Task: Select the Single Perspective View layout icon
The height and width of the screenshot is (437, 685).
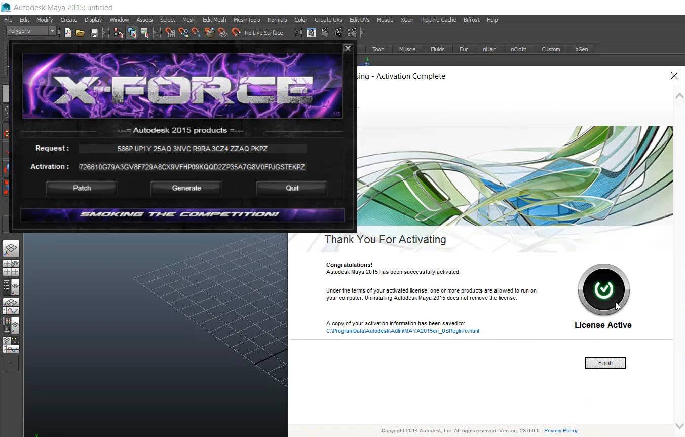Action: coord(11,248)
